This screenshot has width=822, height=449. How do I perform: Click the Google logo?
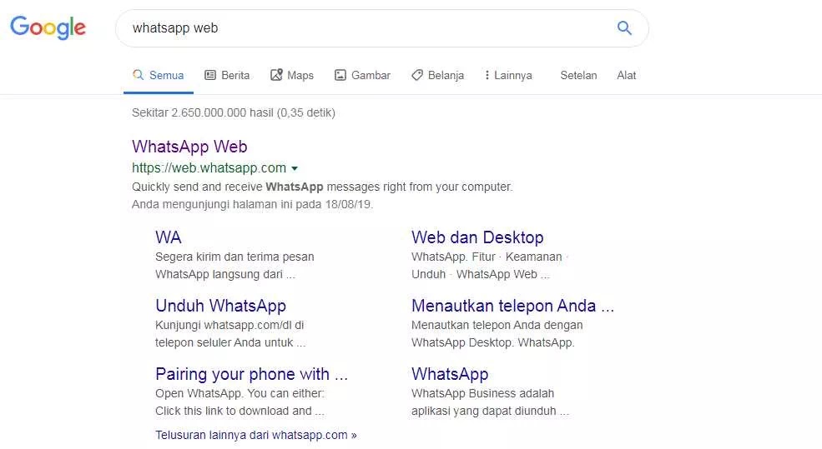pyautogui.click(x=48, y=27)
